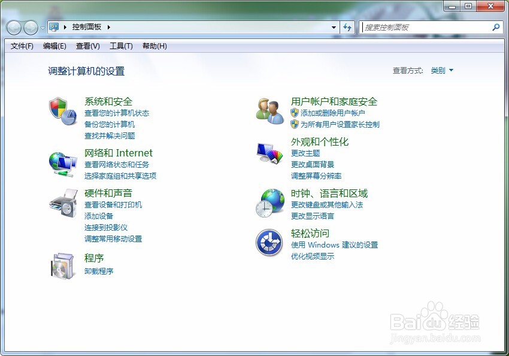Open the 查看(V) menu

pyautogui.click(x=87, y=46)
